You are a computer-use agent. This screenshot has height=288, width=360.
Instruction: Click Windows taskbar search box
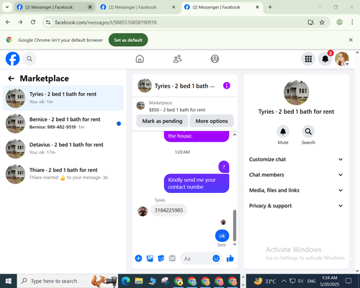click(68, 281)
